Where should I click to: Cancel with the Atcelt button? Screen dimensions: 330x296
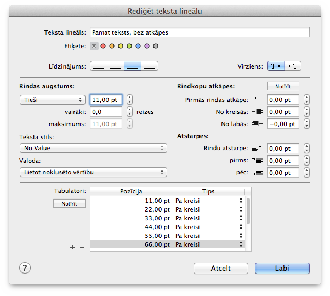tap(221, 268)
